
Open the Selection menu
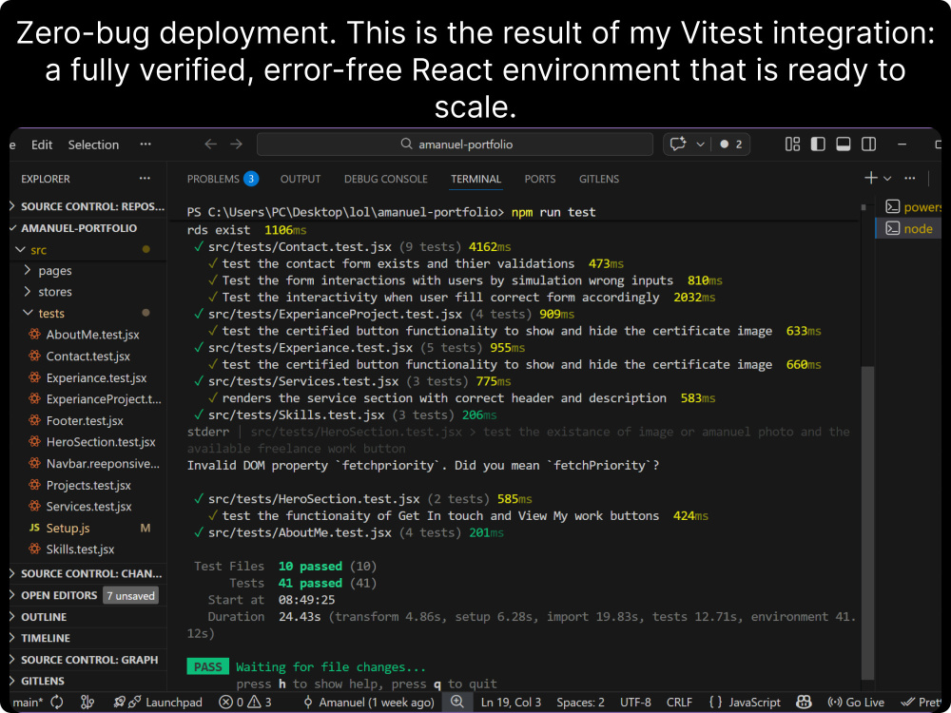(93, 145)
